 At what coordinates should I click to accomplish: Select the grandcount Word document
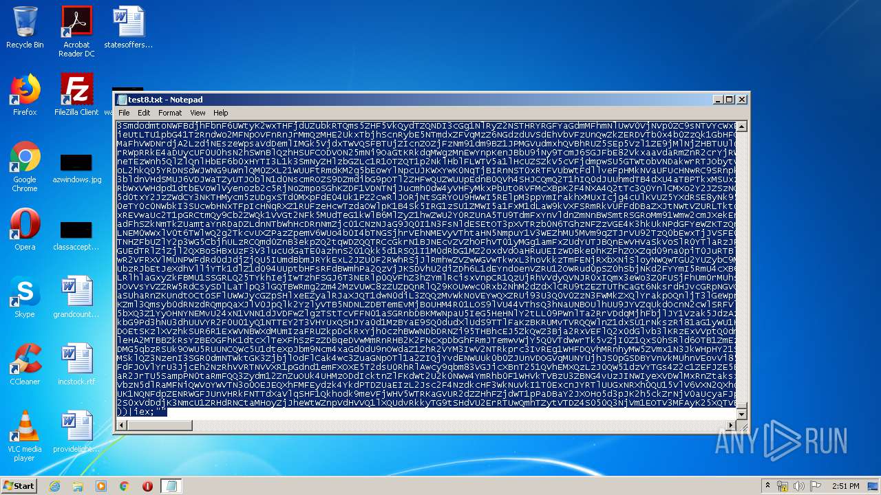click(x=76, y=297)
